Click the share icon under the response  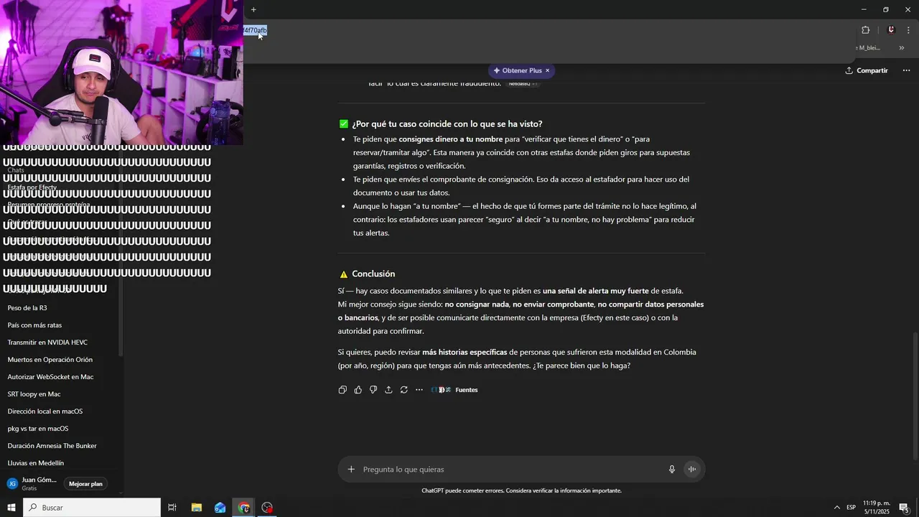pos(388,390)
